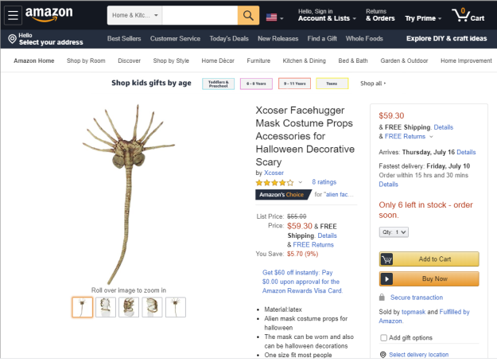
Task: Click the Amazon logo
Action: click(49, 14)
